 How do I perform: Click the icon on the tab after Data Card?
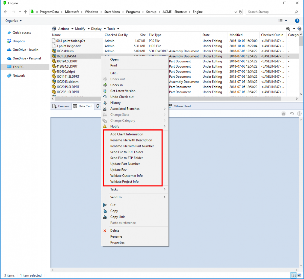point(98,106)
